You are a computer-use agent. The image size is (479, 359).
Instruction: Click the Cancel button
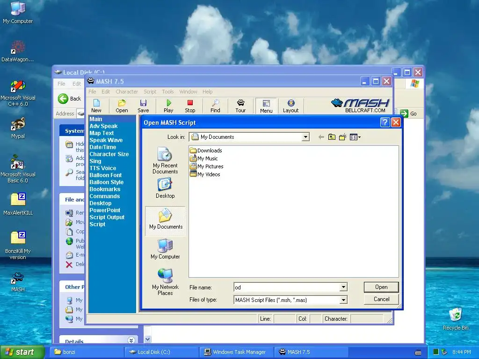[381, 299]
